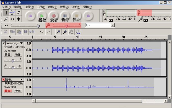This screenshot has width=172, height=108.
Task: Open the 效果(C) menu
Action: pyautogui.click(x=64, y=7)
